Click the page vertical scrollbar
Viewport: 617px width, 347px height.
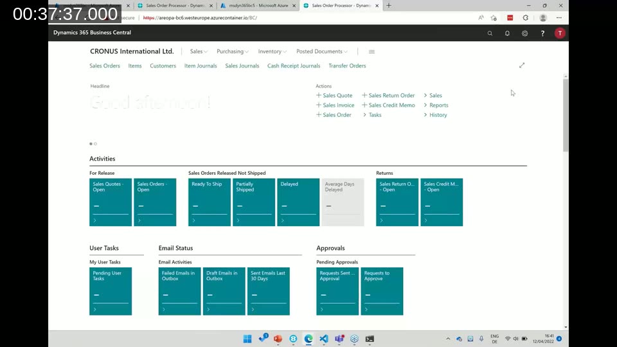[x=566, y=115]
